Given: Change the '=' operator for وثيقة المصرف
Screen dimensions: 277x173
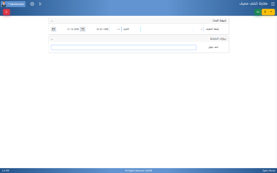Looking at the screenshot, I should [x=202, y=29].
